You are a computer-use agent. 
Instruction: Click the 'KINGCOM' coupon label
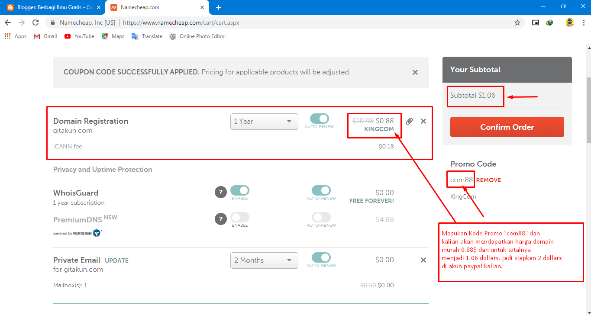pos(379,129)
